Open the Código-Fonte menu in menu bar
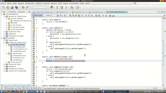The width and height of the screenshot is (166, 93). point(30,3)
